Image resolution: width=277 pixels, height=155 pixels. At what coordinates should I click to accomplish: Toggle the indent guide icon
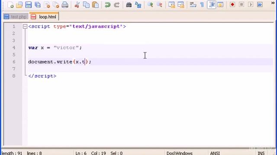[x=212, y=5]
